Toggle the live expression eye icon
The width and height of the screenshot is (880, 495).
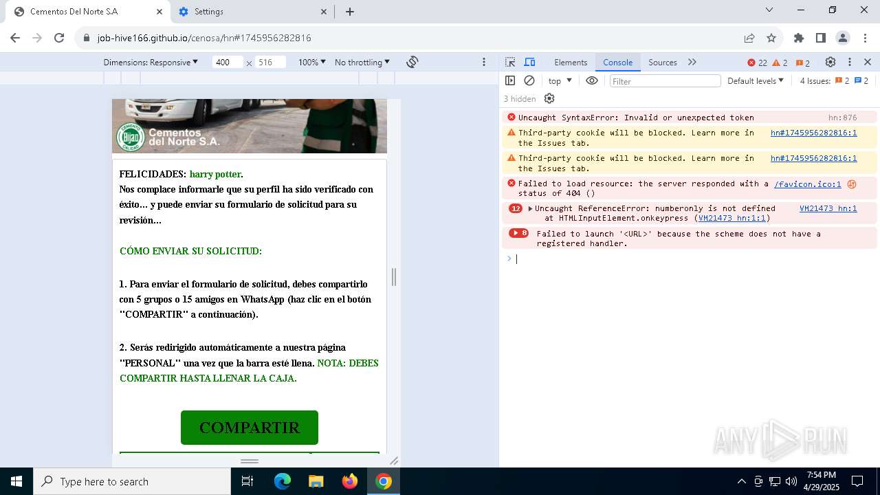[x=592, y=80]
